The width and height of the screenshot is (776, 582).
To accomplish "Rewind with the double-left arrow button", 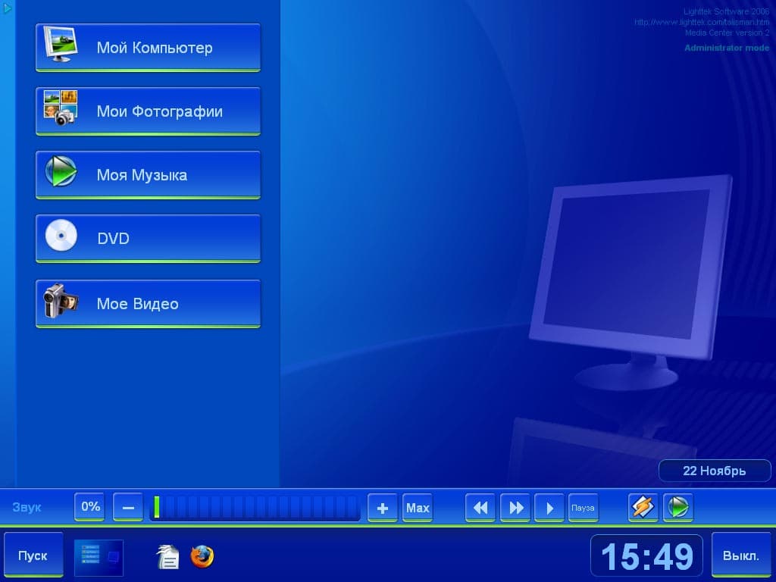I will coord(480,508).
